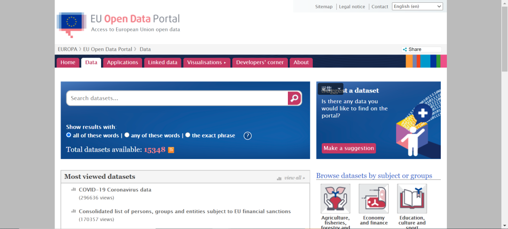
Task: Open Consolidated list of persons sanctions dataset
Action: (185, 211)
